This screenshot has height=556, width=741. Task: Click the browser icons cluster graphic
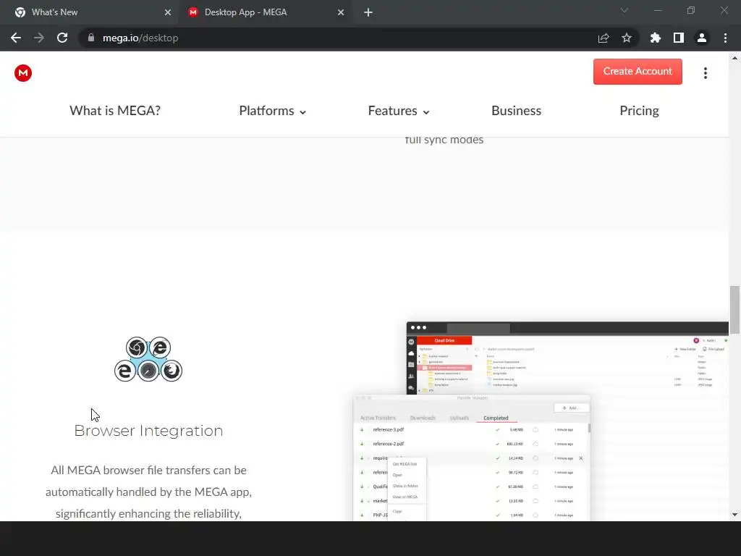click(x=148, y=359)
